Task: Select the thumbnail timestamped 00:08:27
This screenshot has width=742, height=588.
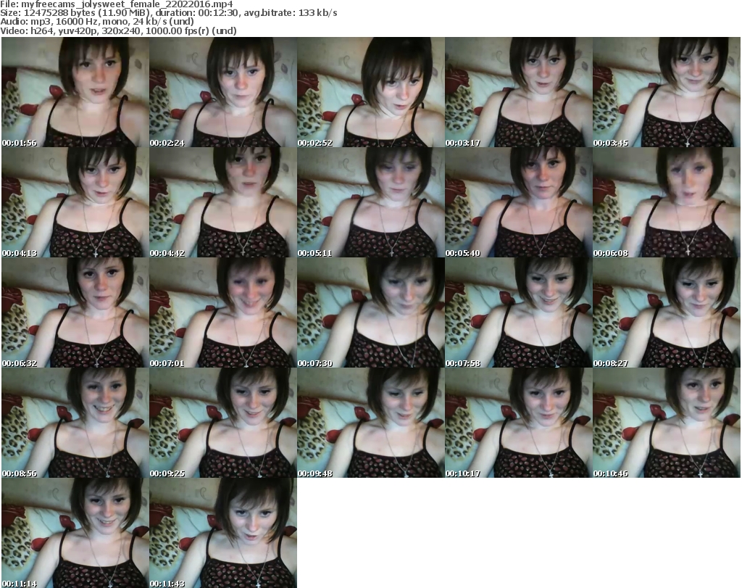Action: click(667, 312)
